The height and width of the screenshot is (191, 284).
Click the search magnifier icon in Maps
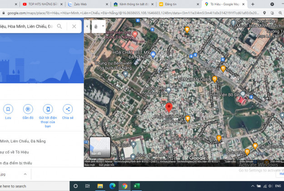pyautogui.click(x=60, y=26)
